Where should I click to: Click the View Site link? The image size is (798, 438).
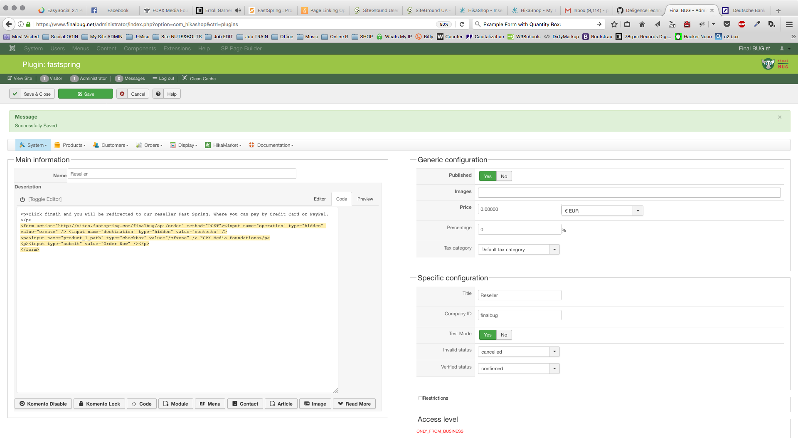point(20,78)
